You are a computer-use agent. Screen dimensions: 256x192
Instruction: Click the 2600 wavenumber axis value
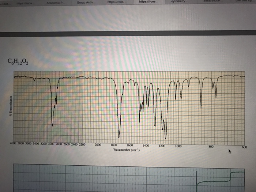point(67,144)
